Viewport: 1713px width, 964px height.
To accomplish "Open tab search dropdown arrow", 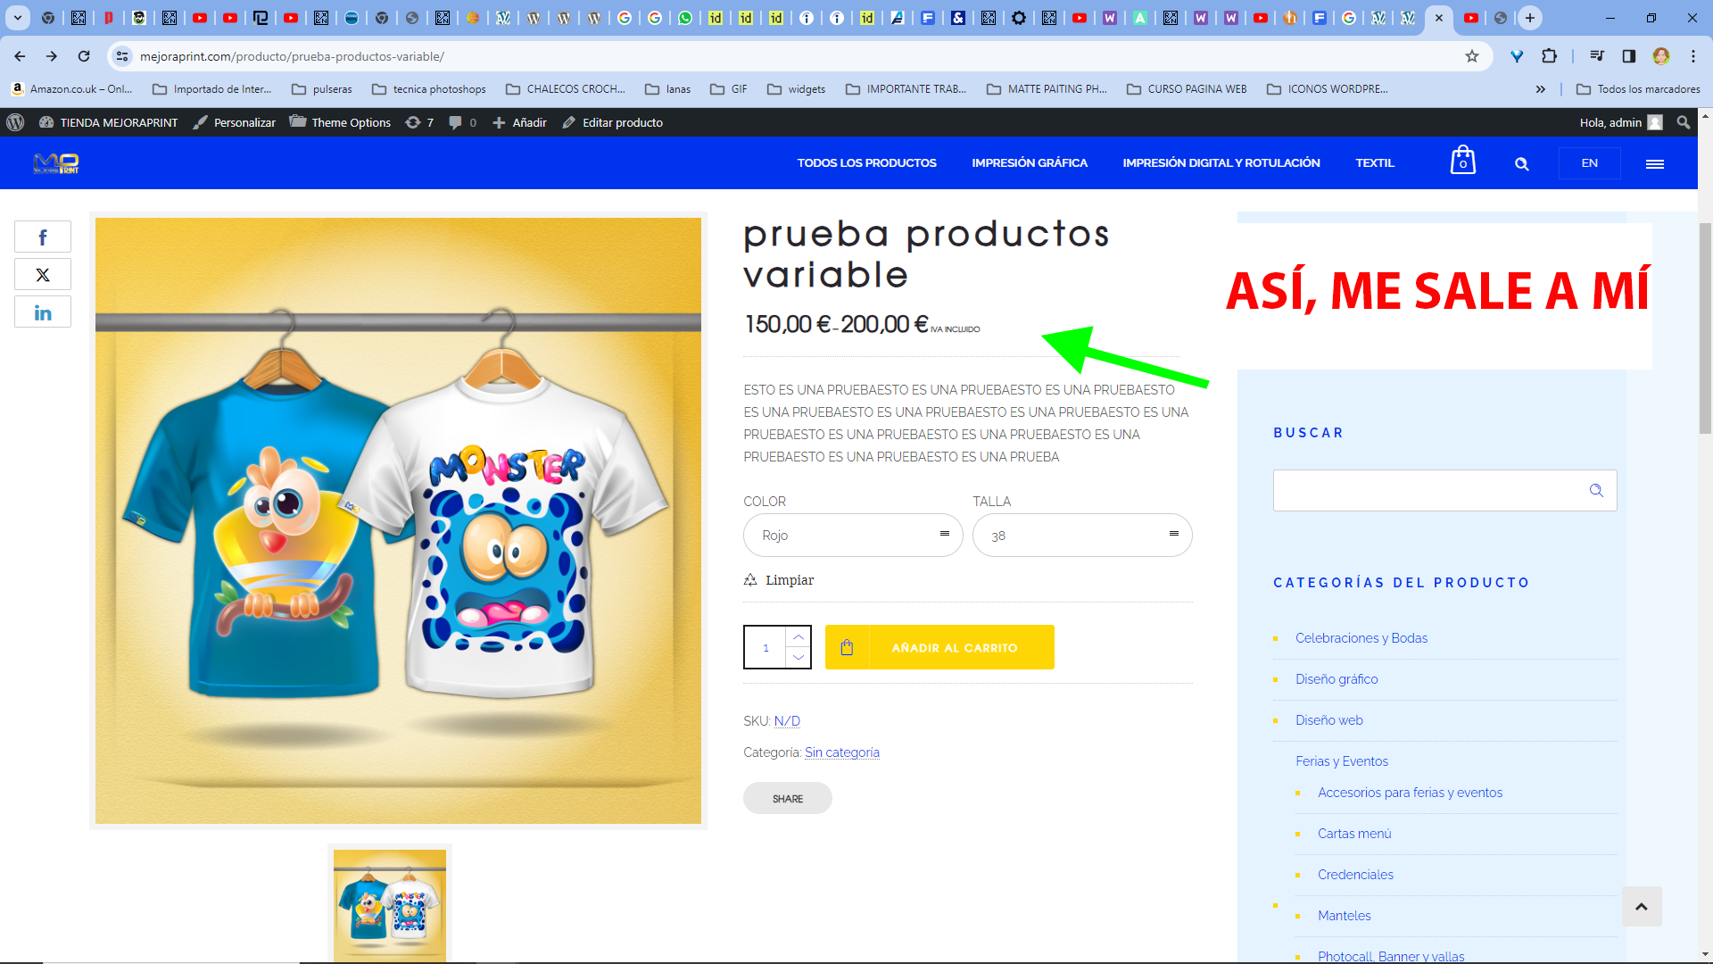I will [x=17, y=18].
